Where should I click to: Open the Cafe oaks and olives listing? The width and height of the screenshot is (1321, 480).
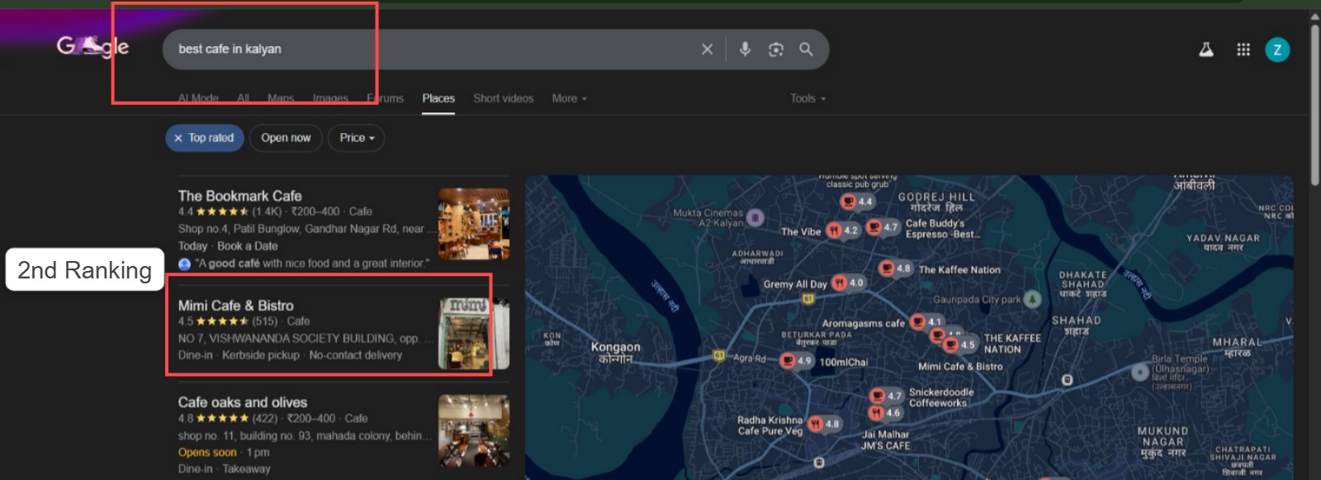point(243,402)
